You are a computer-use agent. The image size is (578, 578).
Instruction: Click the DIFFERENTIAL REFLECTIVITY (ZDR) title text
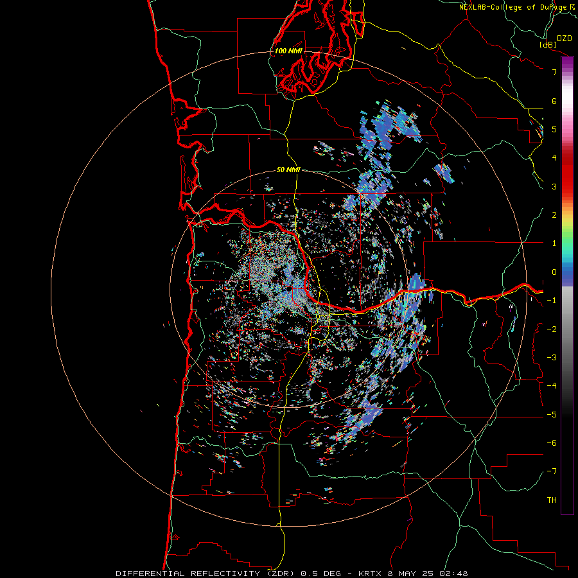click(205, 574)
